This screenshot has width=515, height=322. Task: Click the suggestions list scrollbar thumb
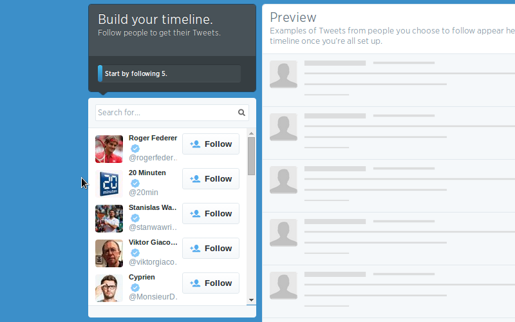pos(251,156)
